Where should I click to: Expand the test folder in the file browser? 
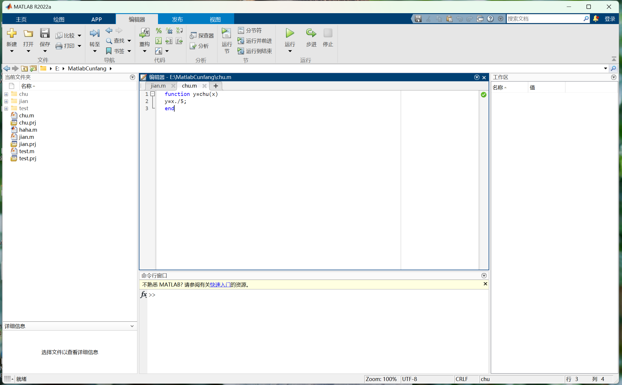pos(6,108)
